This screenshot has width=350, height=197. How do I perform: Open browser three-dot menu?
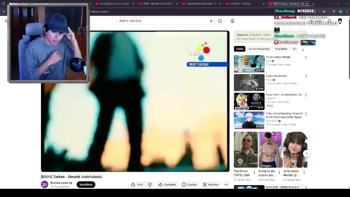347,11
